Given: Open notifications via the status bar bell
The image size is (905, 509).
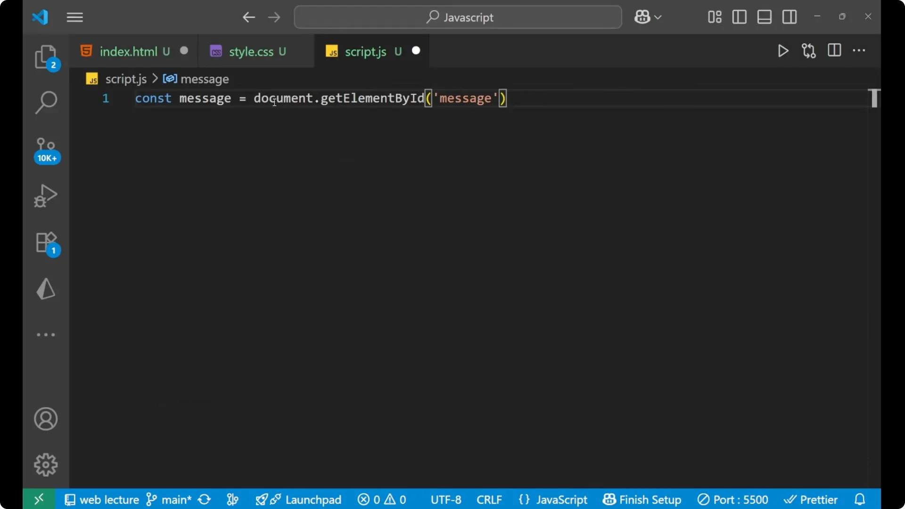Looking at the screenshot, I should pyautogui.click(x=860, y=499).
